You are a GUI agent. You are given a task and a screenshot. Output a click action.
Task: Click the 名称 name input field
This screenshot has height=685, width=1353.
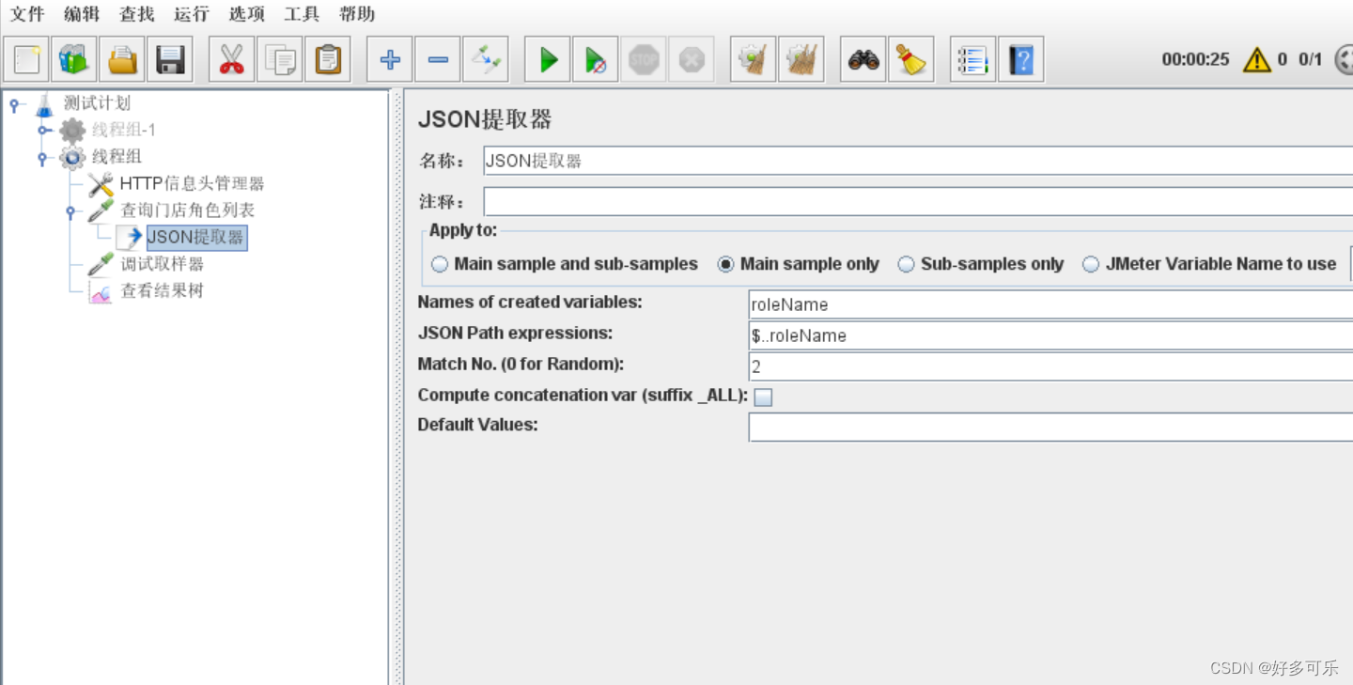918,161
